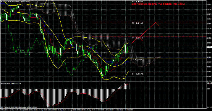The image size is (212, 111).
Task: Click the 23 Sep 00:00 time label
Action: (x=52, y=110)
